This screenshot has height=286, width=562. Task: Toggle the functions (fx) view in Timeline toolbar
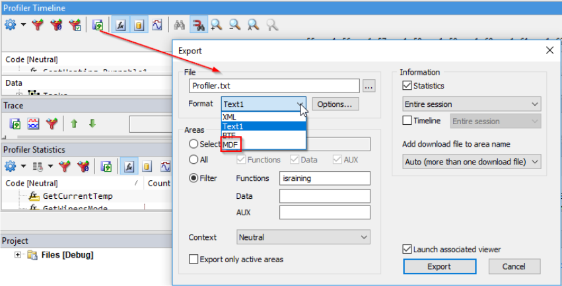[x=121, y=25]
